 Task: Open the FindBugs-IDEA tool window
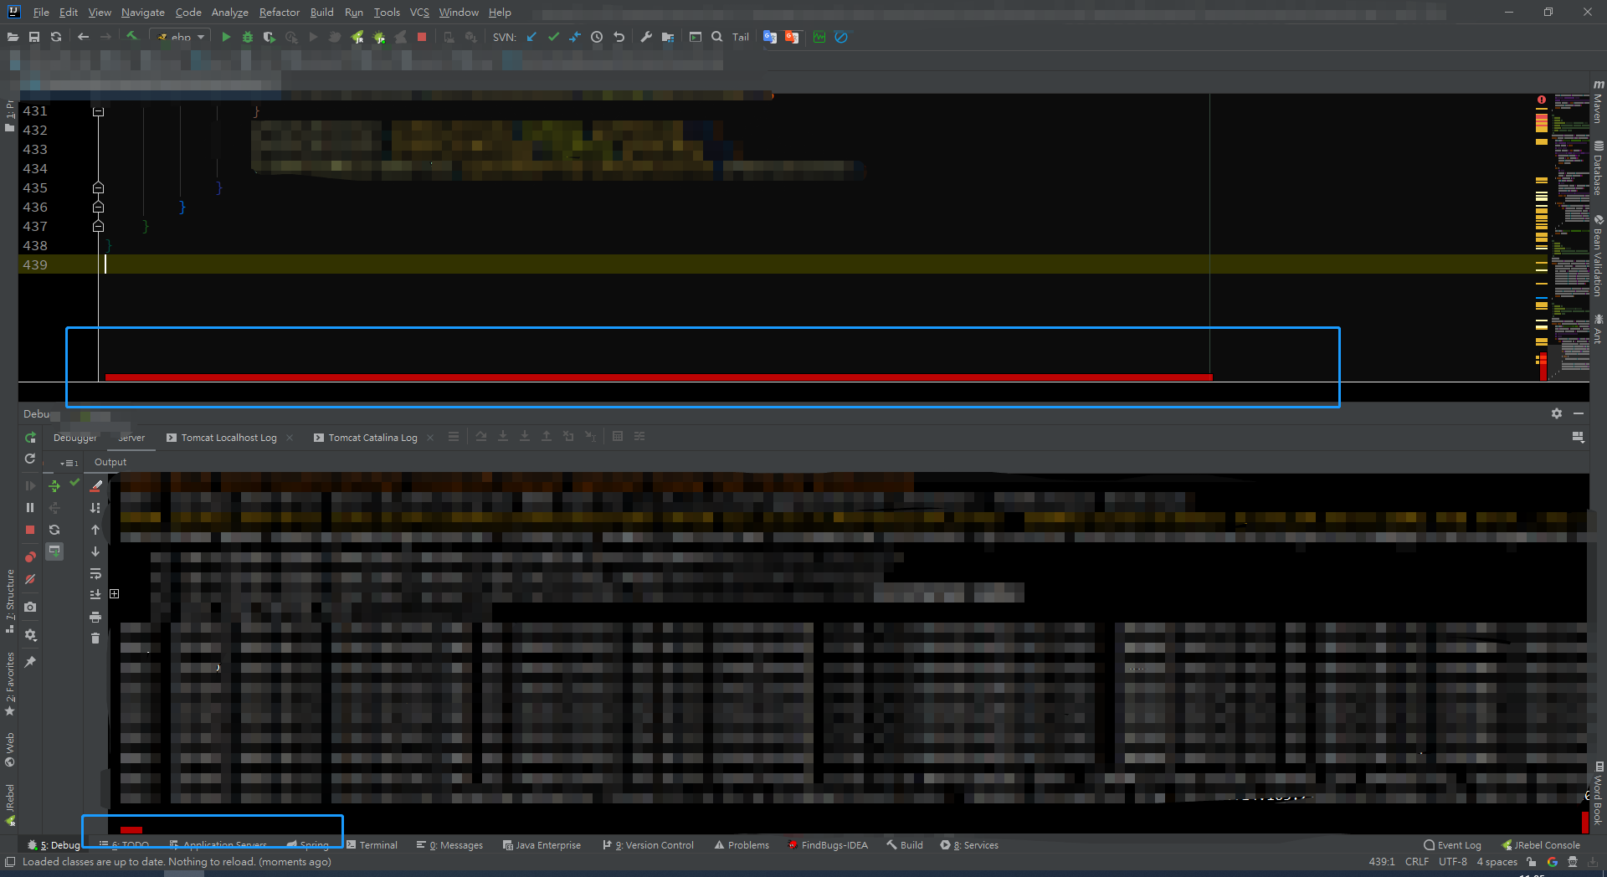[x=828, y=845]
